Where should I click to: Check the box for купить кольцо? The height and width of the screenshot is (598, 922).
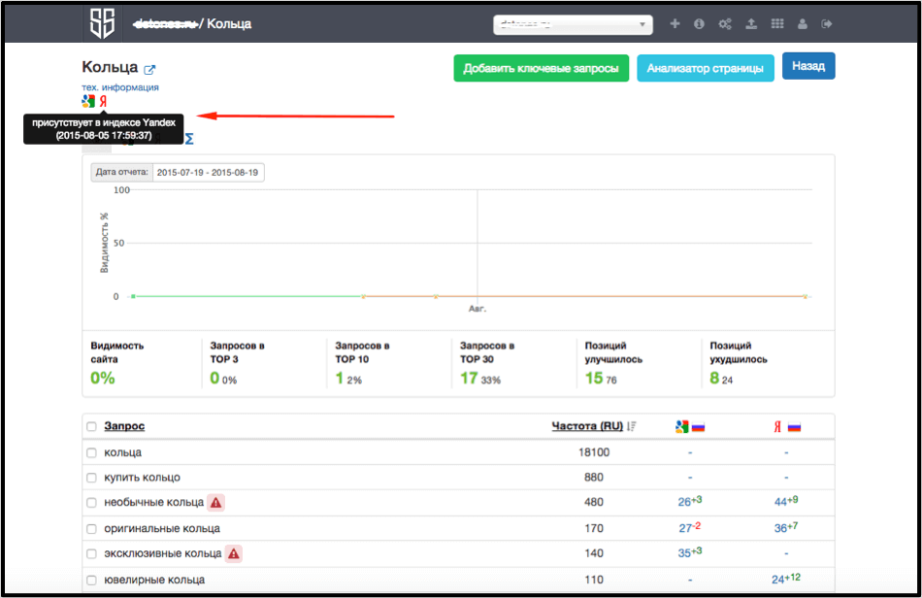point(91,478)
